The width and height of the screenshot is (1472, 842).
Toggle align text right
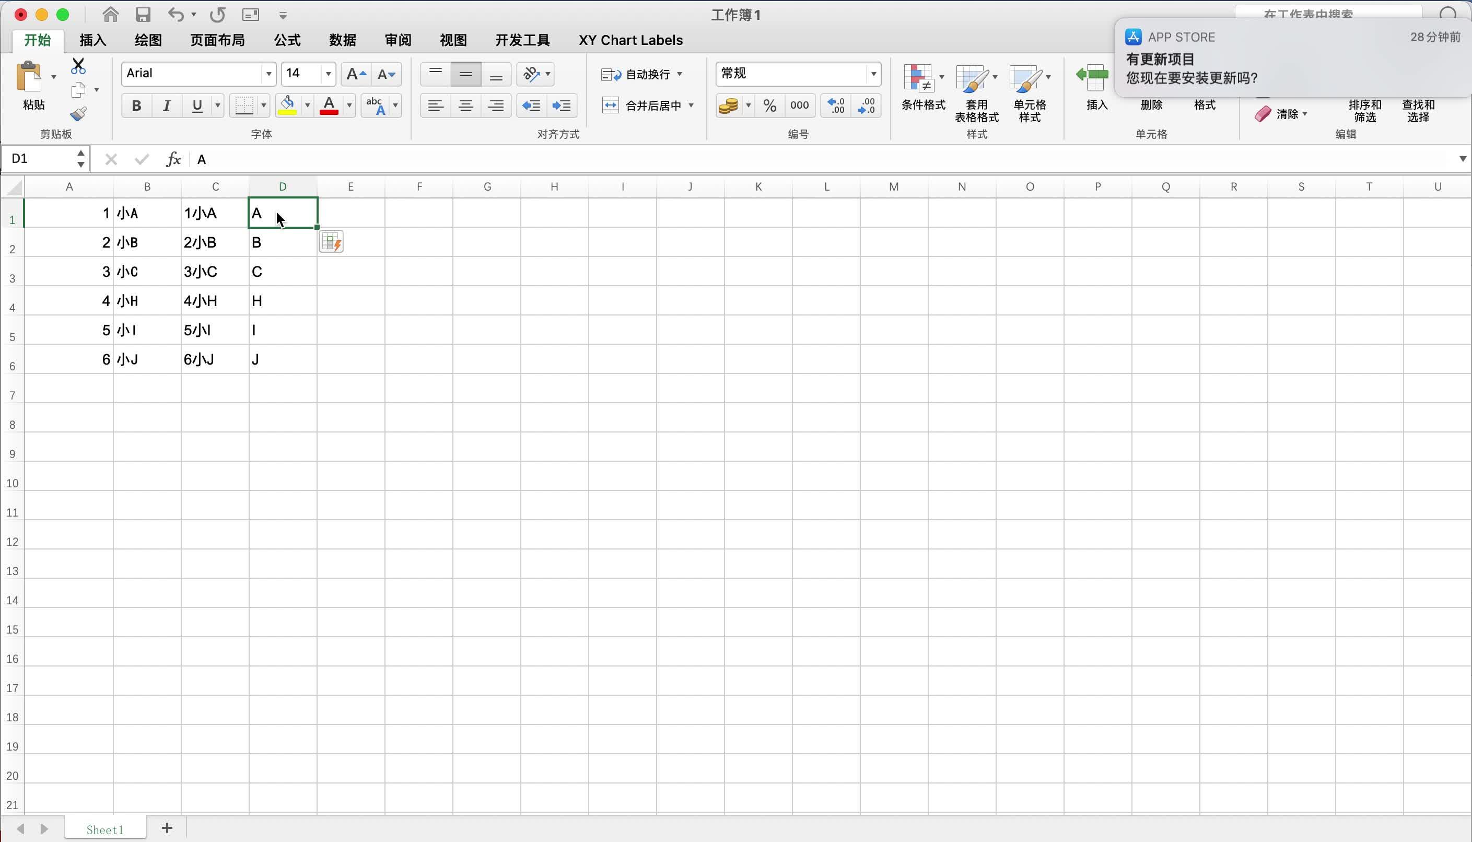[496, 106]
